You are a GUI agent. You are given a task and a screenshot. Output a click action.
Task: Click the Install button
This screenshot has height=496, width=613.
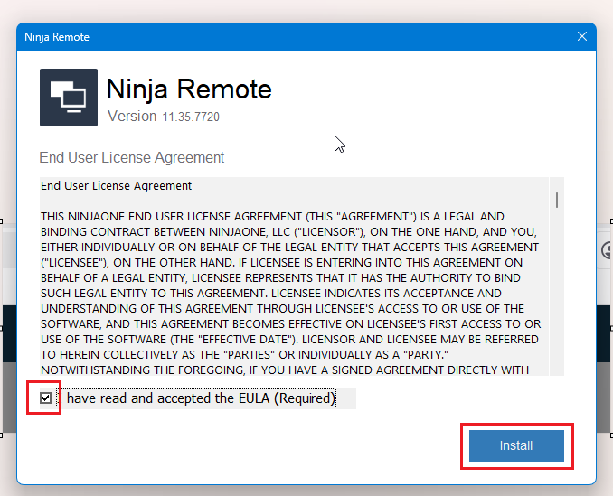point(516,445)
